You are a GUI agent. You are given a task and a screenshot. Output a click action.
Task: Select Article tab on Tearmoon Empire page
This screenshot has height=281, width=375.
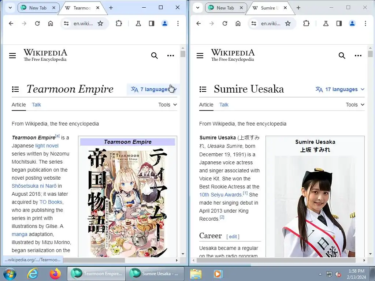(19, 105)
